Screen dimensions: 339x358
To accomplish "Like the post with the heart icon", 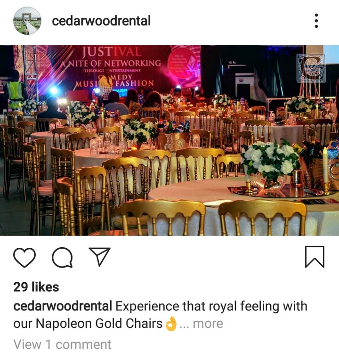I will (x=24, y=257).
